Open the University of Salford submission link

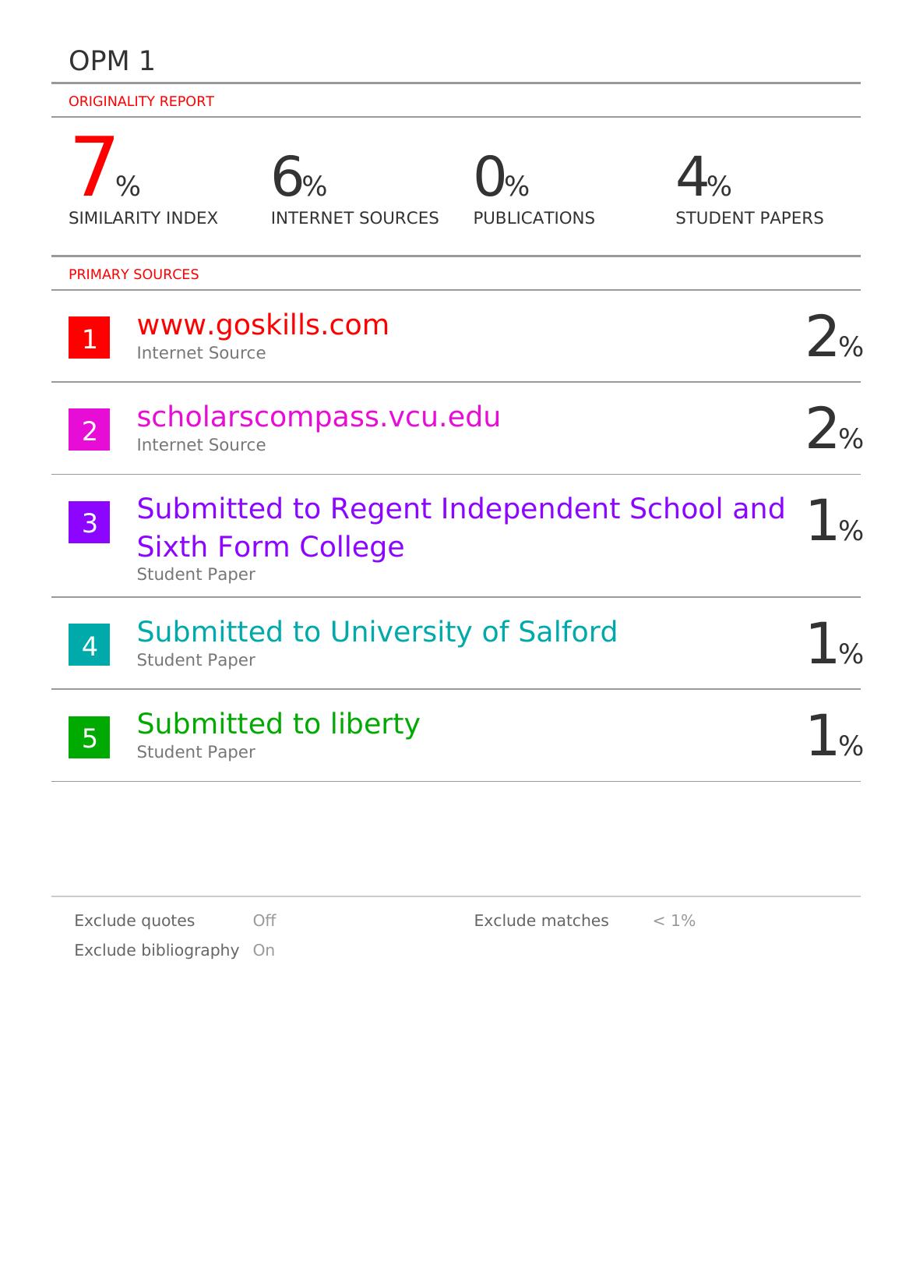376,631
